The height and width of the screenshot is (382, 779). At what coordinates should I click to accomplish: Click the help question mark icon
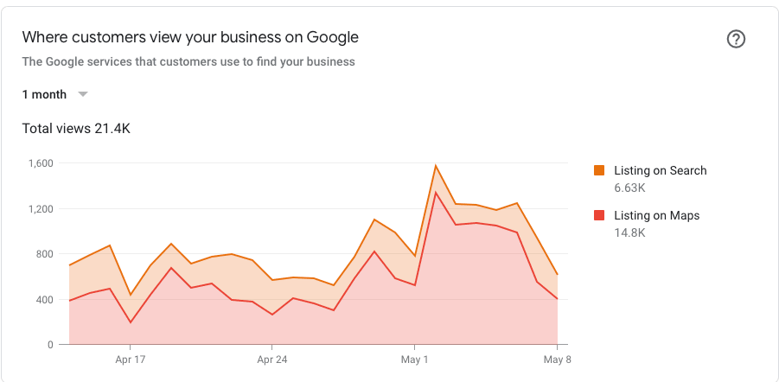click(736, 39)
